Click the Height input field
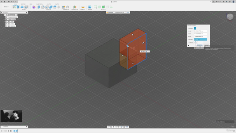 pos(201,37)
